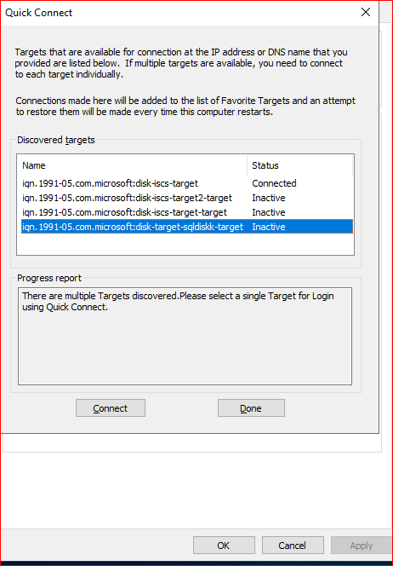Click the Done button
The height and width of the screenshot is (566, 393).
coord(251,408)
